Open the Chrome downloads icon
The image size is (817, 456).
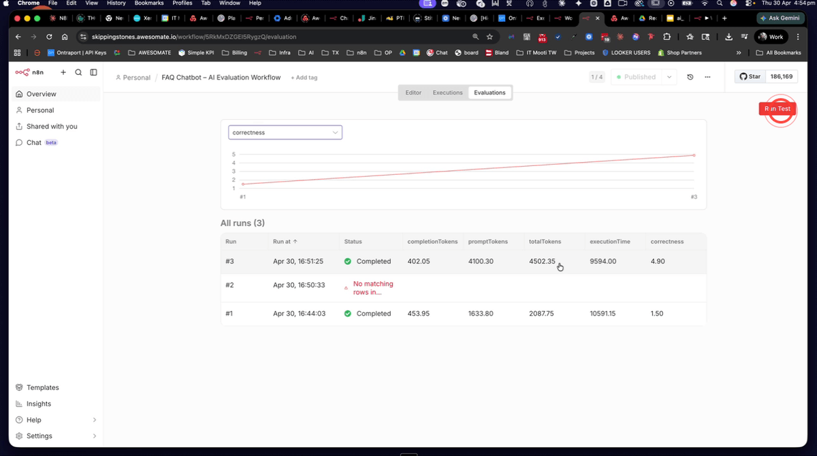[729, 37]
